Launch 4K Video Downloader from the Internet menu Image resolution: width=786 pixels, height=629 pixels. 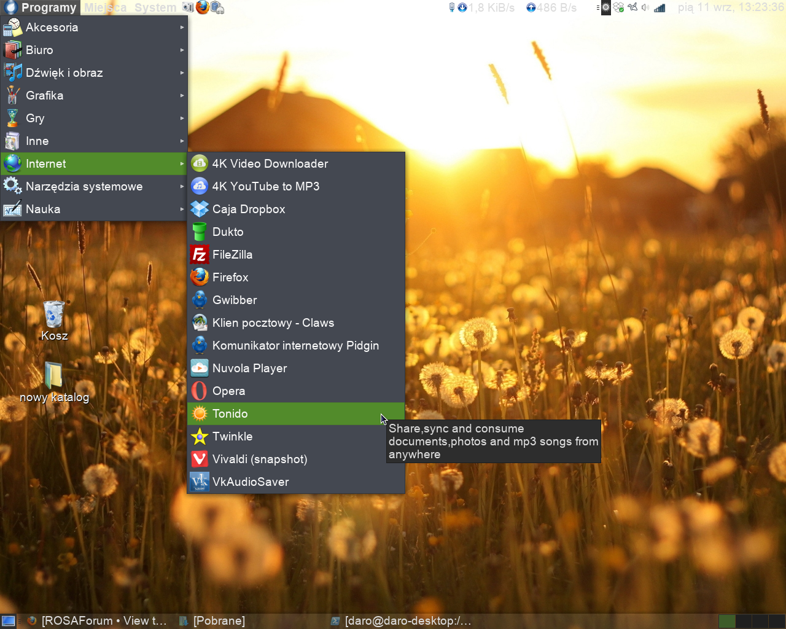pos(296,163)
